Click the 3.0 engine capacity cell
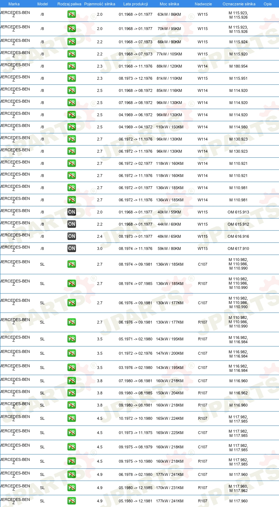This screenshot has width=279, height=507. pos(100,249)
